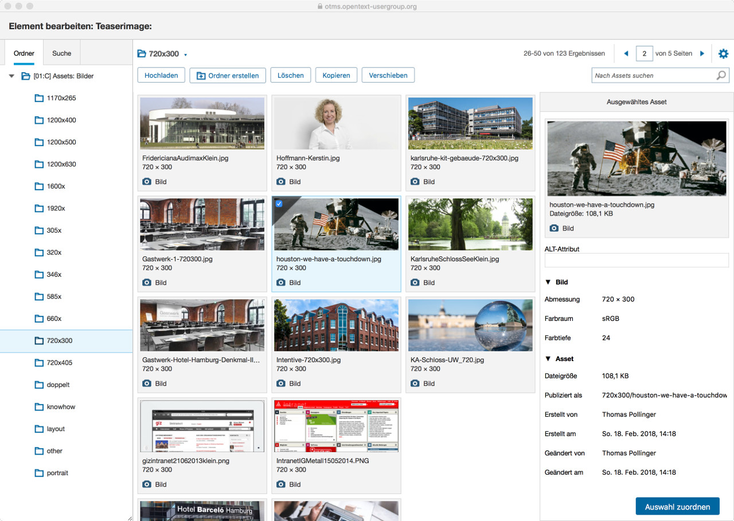734x521 pixels.
Task: Click the Publiziert als path value
Action: pos(665,395)
